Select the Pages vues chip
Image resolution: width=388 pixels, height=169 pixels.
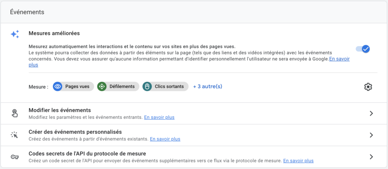coord(77,87)
